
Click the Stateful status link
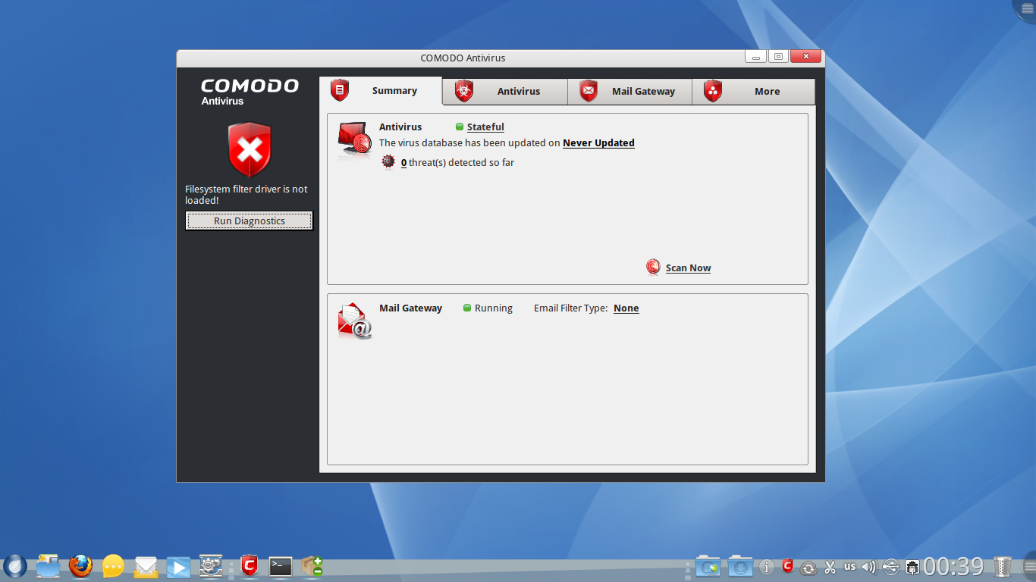point(485,127)
